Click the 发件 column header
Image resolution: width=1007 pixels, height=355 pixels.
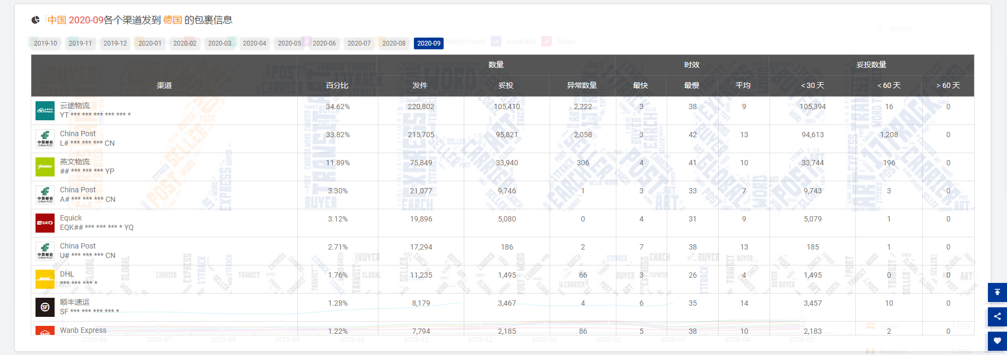click(420, 85)
